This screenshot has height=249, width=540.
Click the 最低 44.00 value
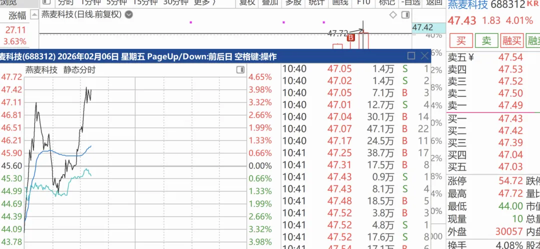pyautogui.click(x=510, y=206)
